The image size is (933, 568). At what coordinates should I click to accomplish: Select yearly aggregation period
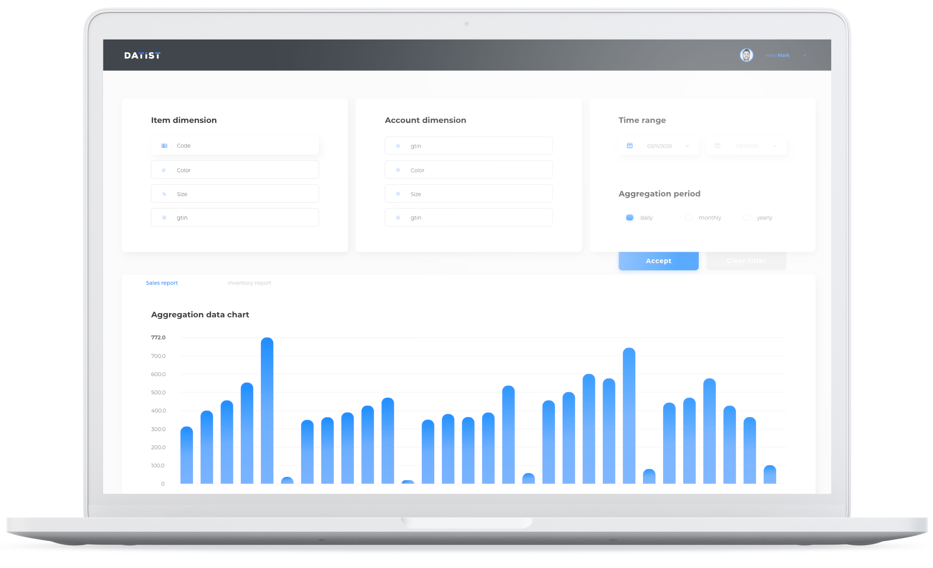point(746,217)
